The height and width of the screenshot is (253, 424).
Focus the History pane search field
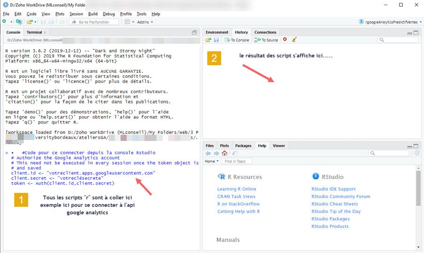(x=398, y=40)
